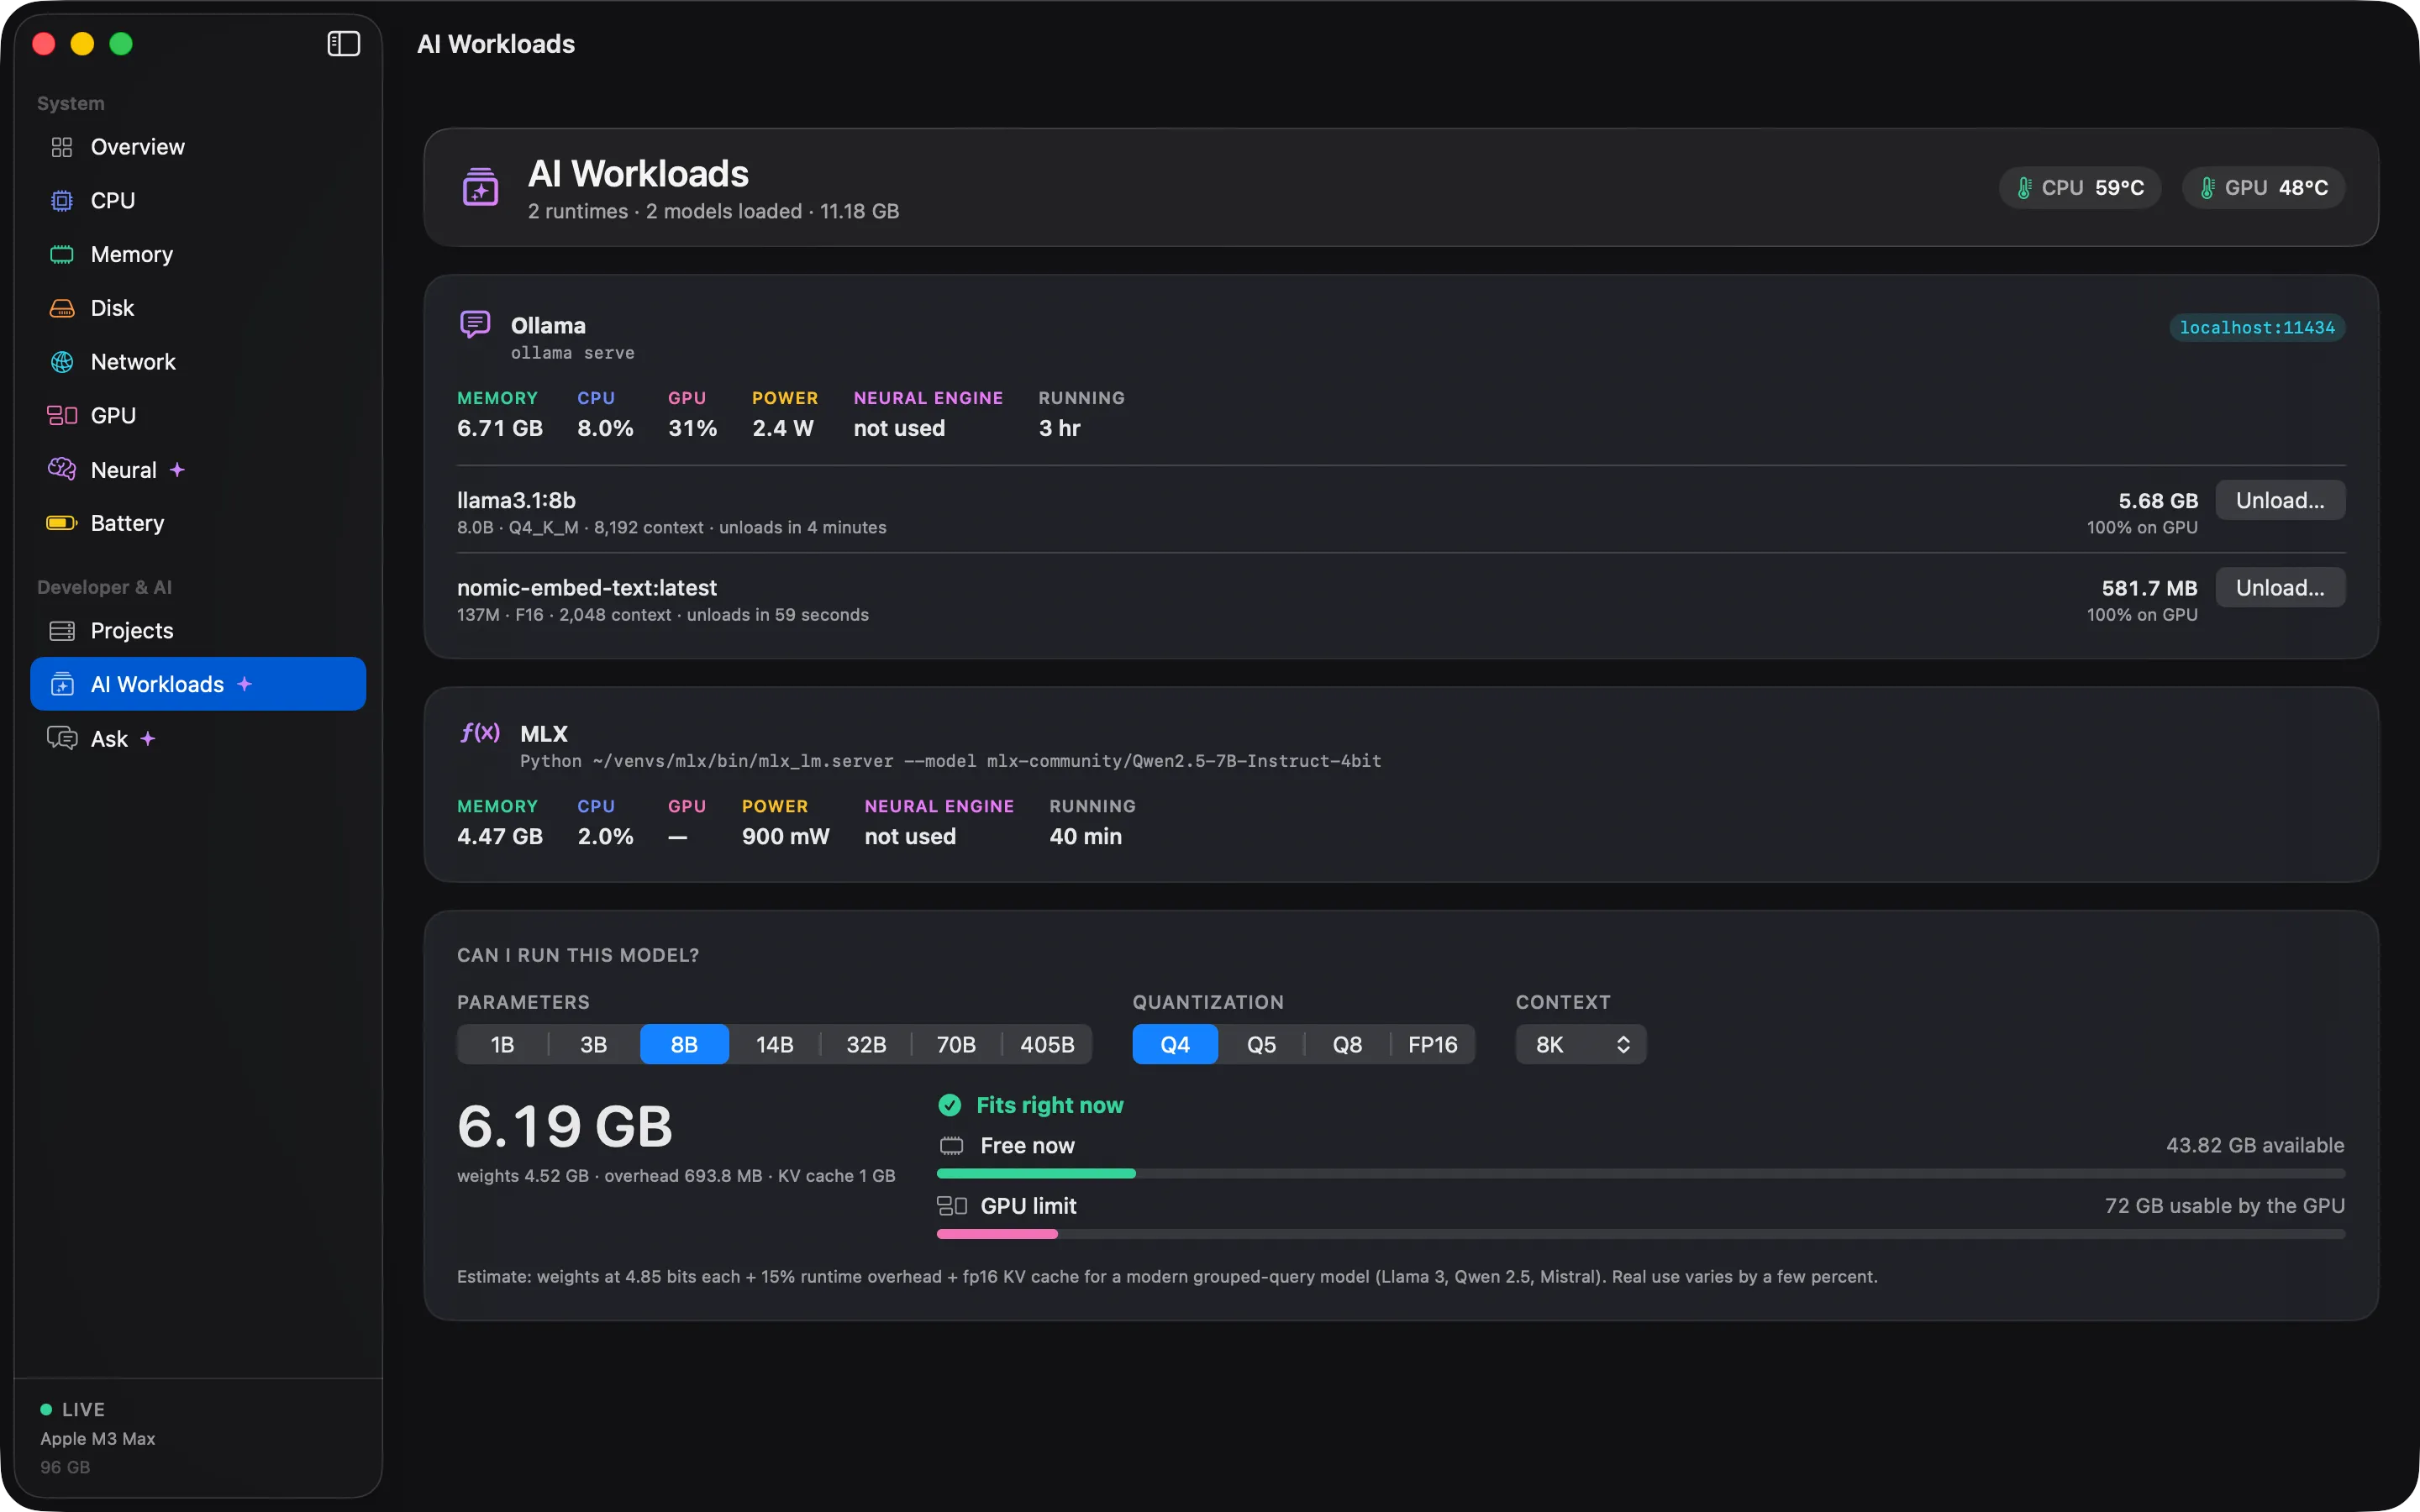Click the Ask chat bubbles icon

coord(62,738)
